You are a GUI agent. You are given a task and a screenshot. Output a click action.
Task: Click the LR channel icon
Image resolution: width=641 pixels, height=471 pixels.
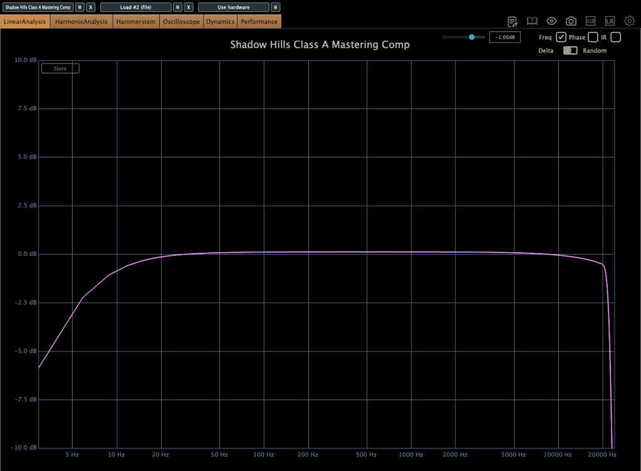coord(610,21)
